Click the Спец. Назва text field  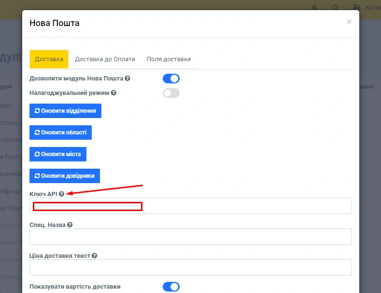point(191,237)
